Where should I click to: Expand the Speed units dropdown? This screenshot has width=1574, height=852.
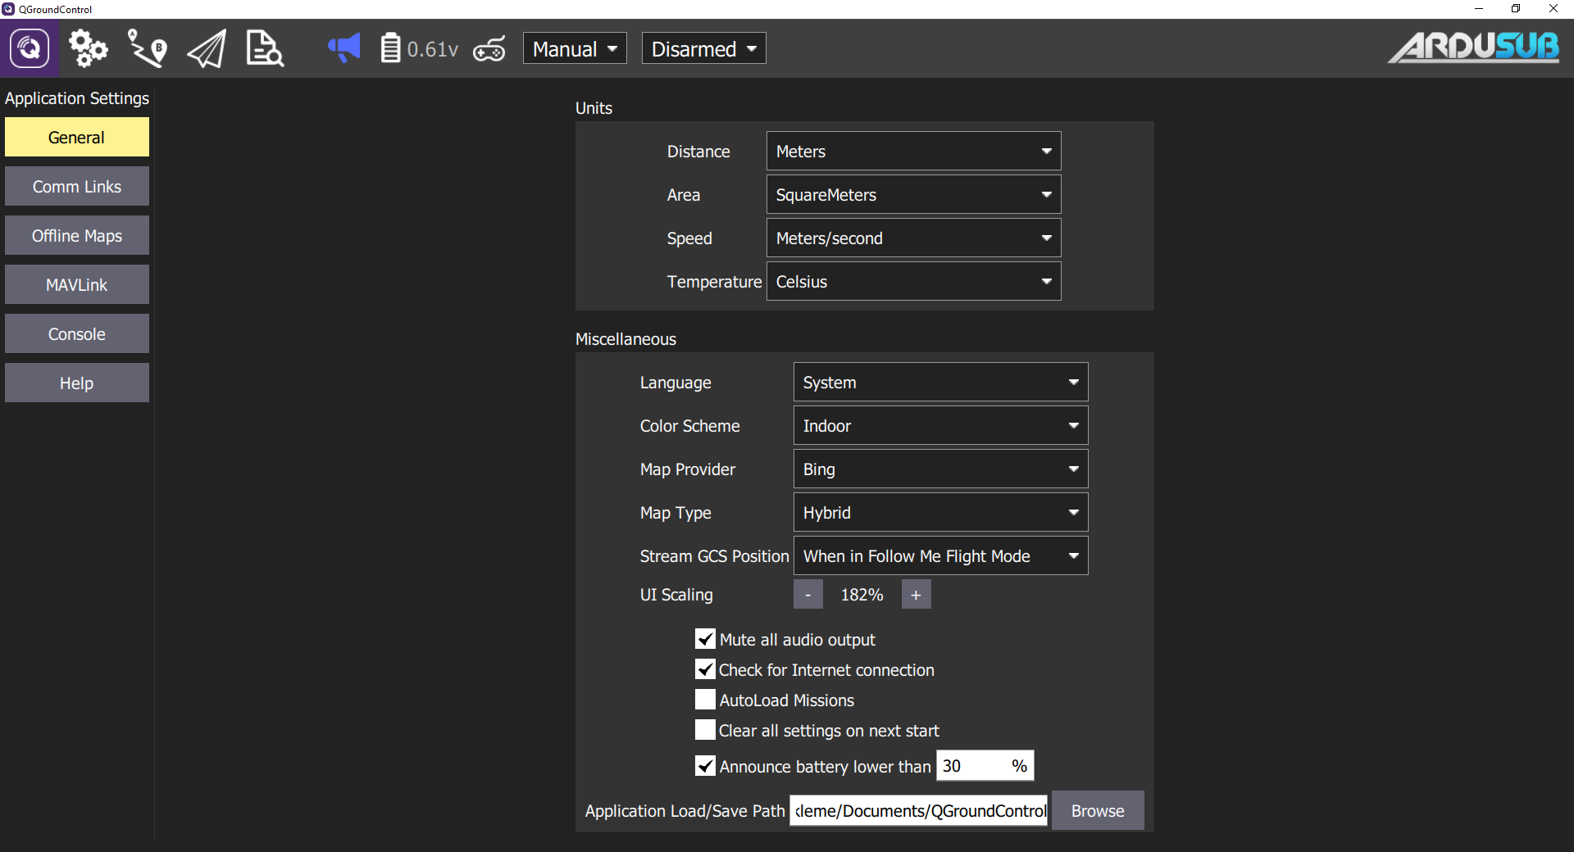tap(914, 238)
